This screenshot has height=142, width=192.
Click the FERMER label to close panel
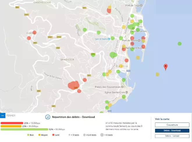[x=11, y=115]
